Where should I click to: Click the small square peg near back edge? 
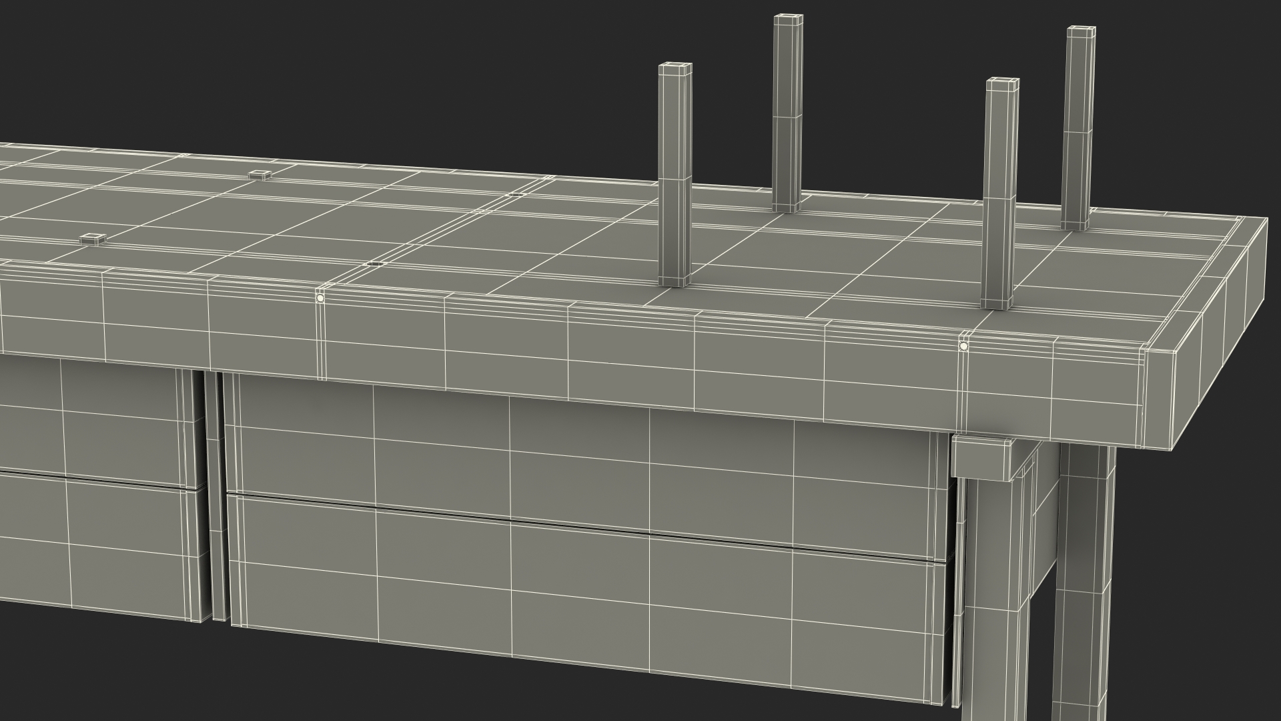pos(260,175)
